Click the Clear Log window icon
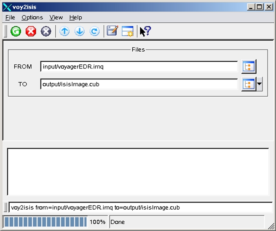 point(127,31)
